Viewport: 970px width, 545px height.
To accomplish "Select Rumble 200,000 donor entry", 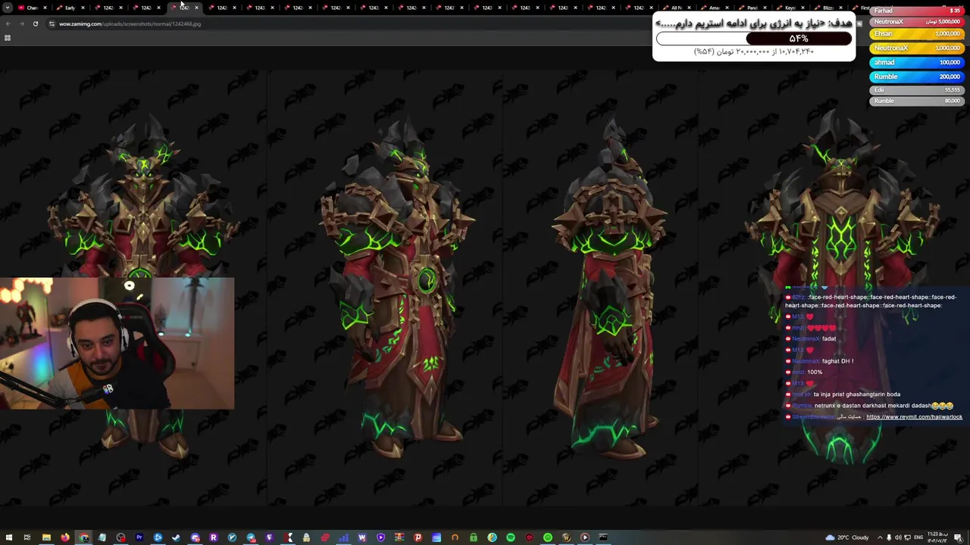I will [916, 76].
